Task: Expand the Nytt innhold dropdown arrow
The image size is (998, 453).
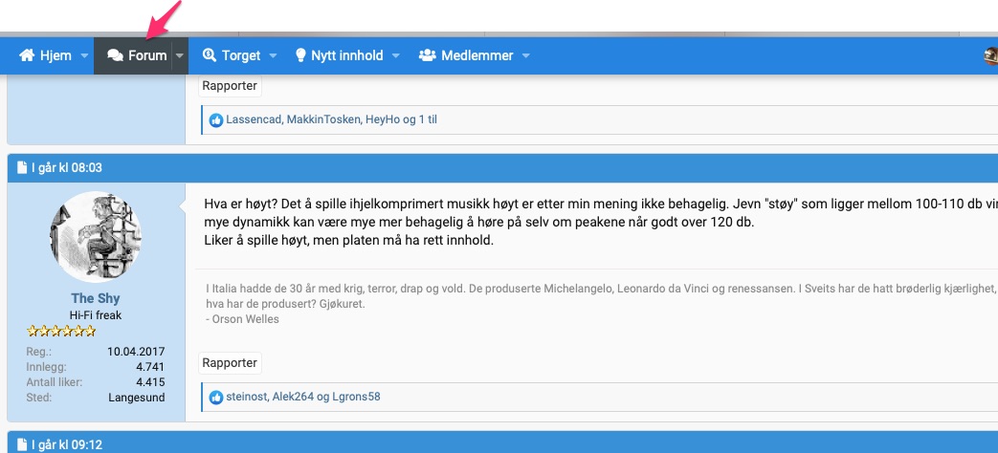Action: coord(396,56)
